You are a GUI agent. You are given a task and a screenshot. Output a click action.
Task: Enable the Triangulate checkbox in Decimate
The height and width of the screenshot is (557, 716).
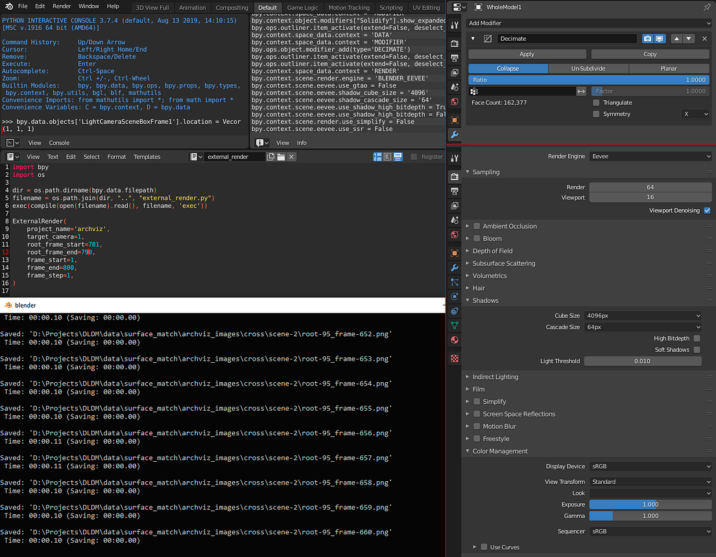(596, 102)
